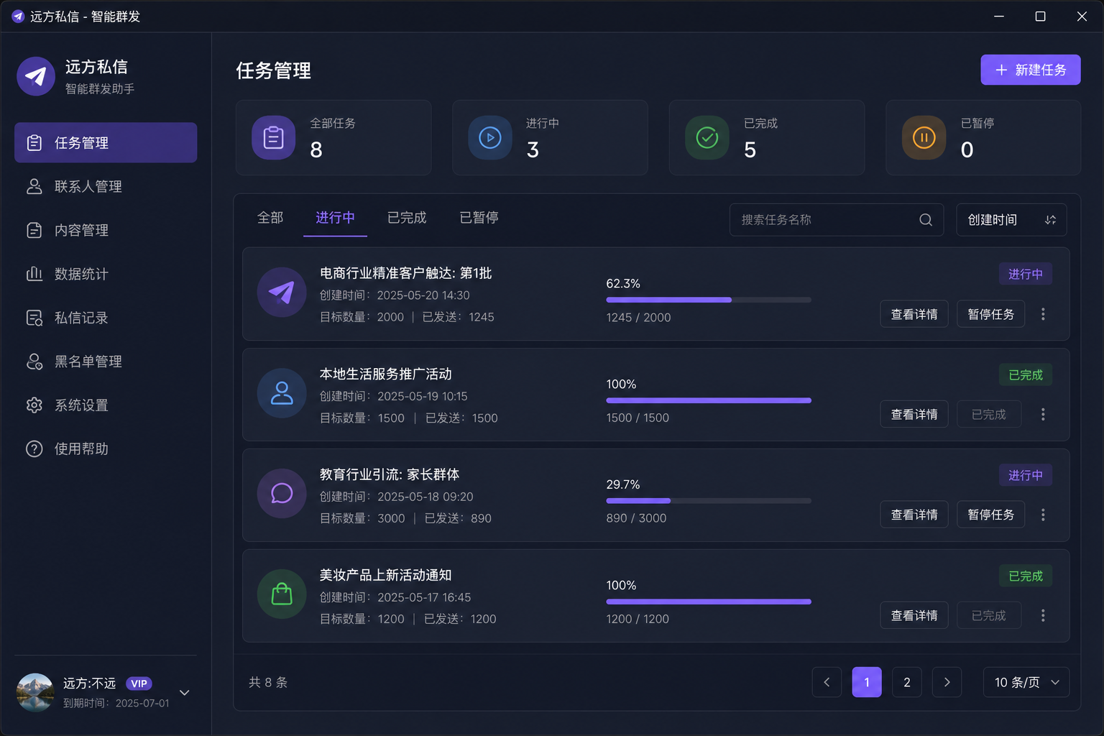1104x736 pixels.
Task: Click the chat bubble icon of 教育行业引流 task
Action: [x=282, y=494]
